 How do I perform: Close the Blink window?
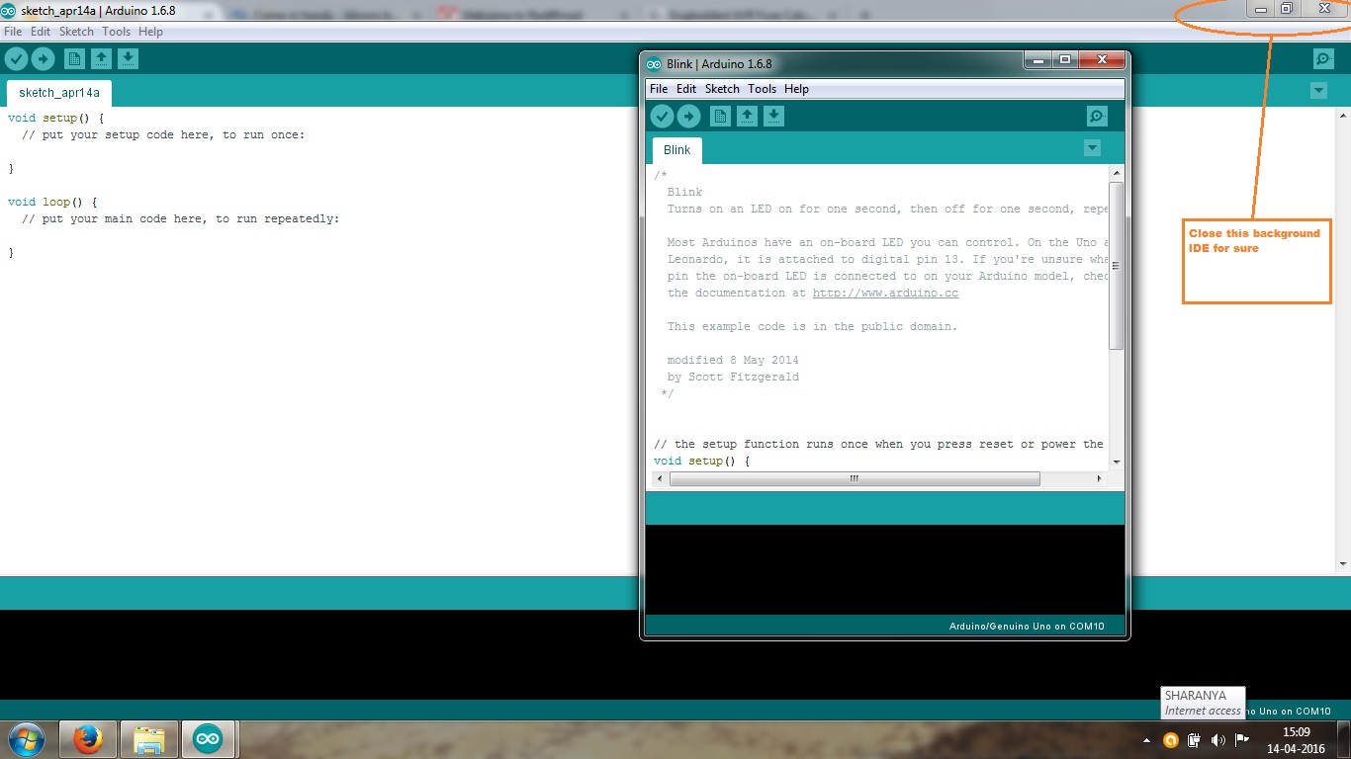click(1101, 61)
